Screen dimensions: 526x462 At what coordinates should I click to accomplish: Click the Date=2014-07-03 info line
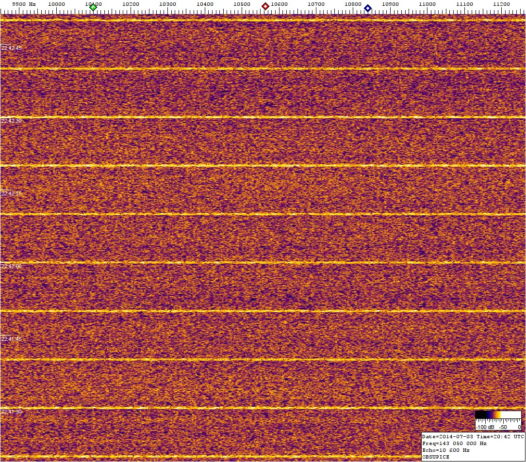click(473, 436)
